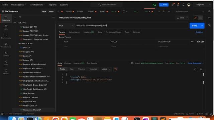
Task: Click the environment quick look eye icon
Action: pyautogui.click(x=209, y=11)
